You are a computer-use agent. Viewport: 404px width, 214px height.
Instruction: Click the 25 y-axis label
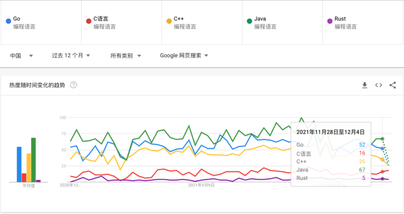[x=64, y=166]
